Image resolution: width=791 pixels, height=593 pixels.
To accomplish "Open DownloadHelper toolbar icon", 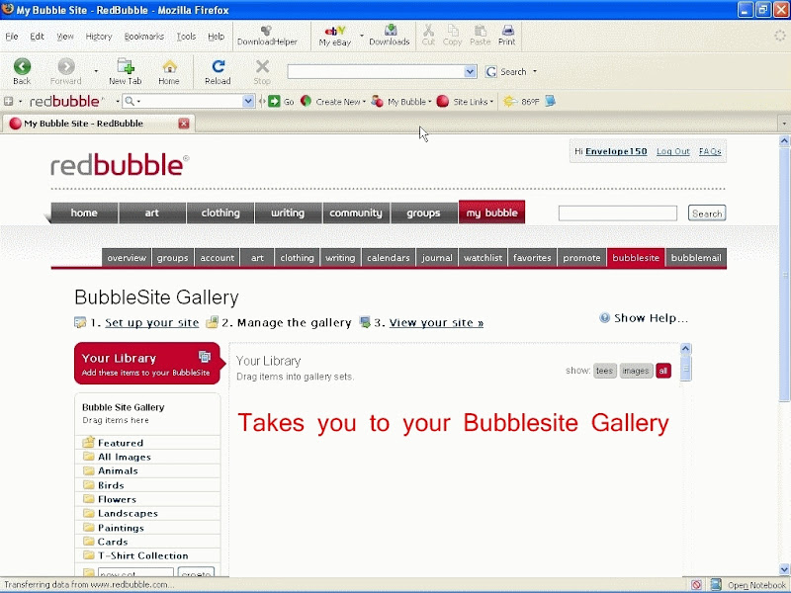I will (x=267, y=36).
